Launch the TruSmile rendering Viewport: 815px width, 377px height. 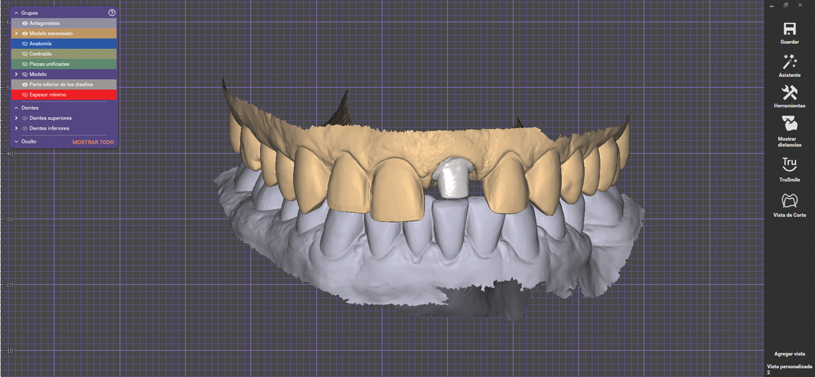(x=789, y=164)
